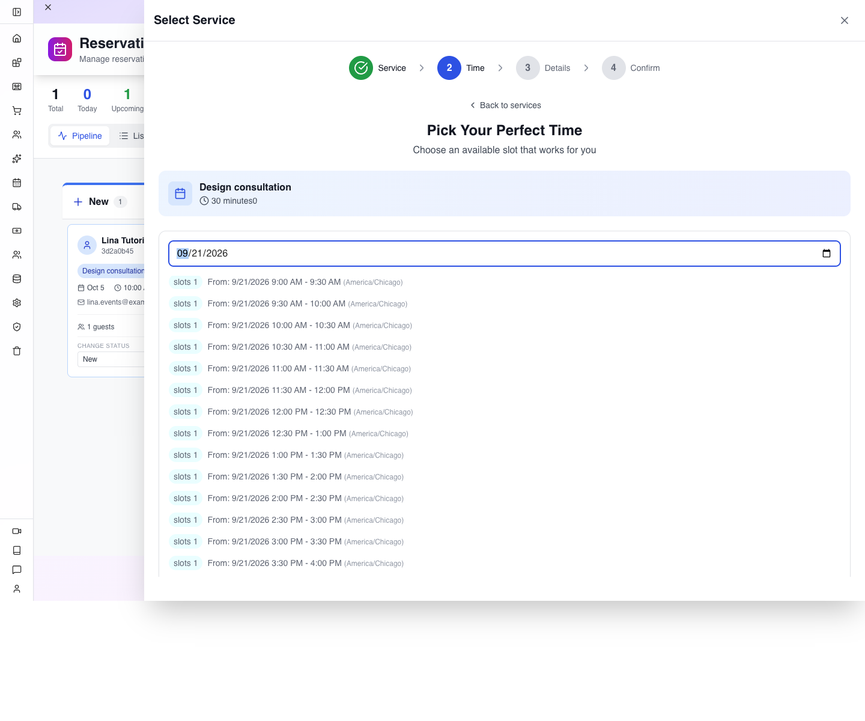
Task: Choose the 12:00 PM - 12:30 PM slot
Action: click(x=291, y=412)
